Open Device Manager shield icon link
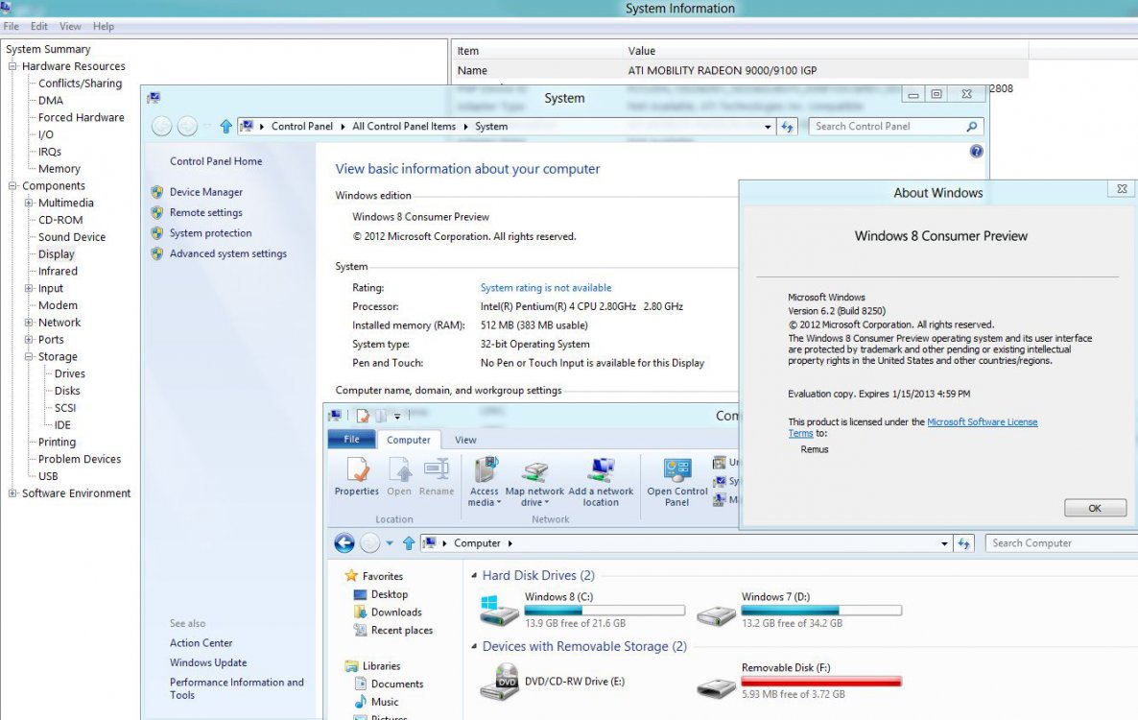The width and height of the screenshot is (1138, 720). tap(156, 192)
